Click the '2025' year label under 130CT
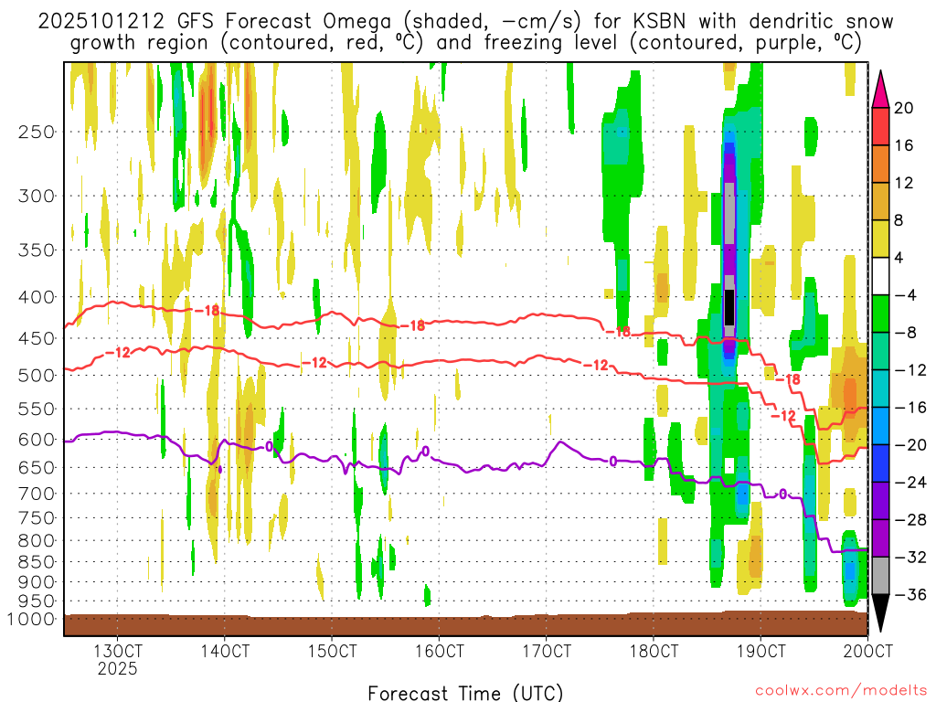 [118, 668]
